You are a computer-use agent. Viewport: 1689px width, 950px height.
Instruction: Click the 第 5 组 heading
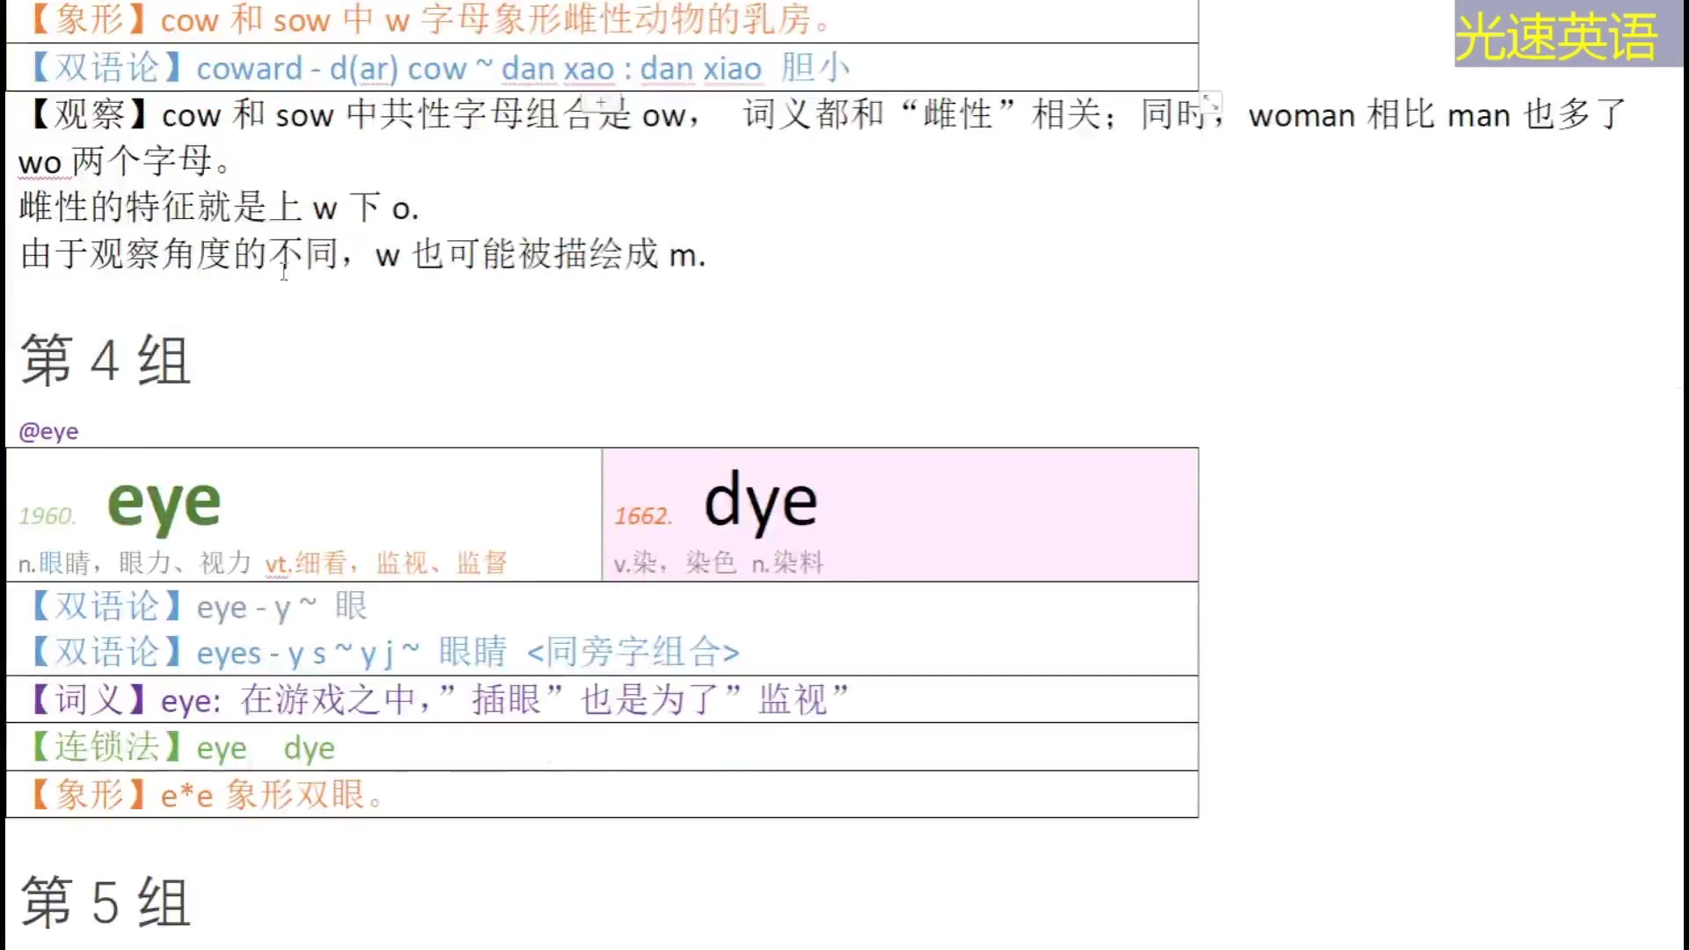click(106, 902)
